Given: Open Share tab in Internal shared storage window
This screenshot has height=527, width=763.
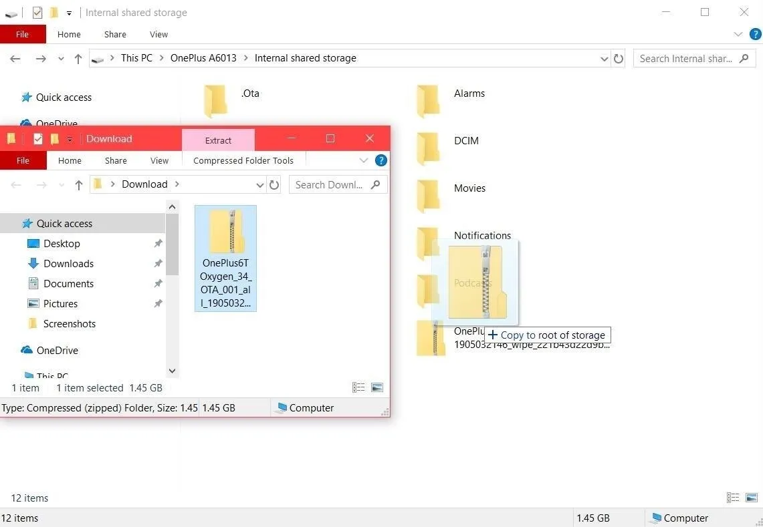Looking at the screenshot, I should click(115, 35).
